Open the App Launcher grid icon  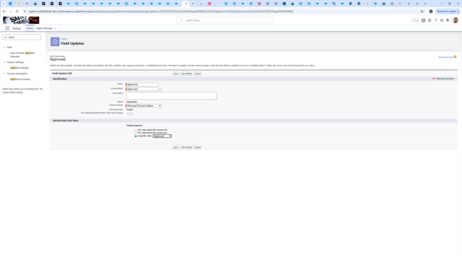pyautogui.click(x=8, y=28)
